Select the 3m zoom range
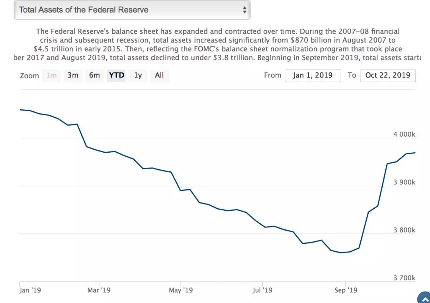This screenshot has height=303, width=430. (x=73, y=75)
